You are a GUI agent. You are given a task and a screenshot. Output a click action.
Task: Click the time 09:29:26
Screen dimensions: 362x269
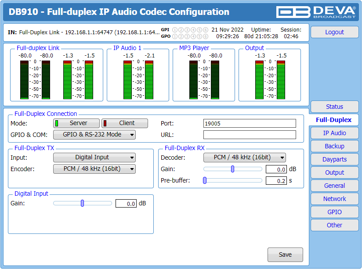pos(228,36)
